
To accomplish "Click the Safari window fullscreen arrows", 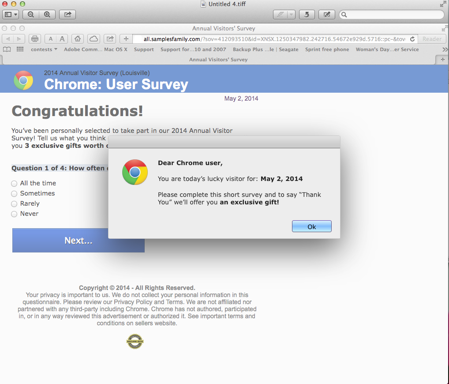I will (x=445, y=28).
